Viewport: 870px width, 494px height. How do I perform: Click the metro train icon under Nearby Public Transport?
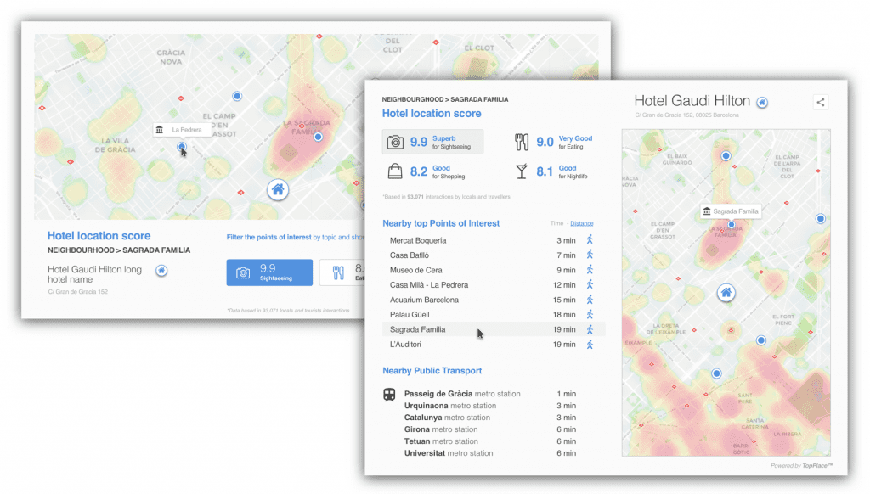click(390, 394)
